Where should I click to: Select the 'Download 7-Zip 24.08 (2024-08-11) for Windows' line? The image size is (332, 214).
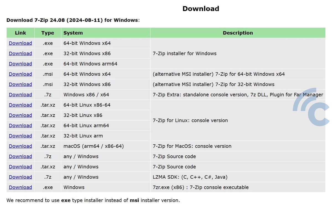point(73,20)
